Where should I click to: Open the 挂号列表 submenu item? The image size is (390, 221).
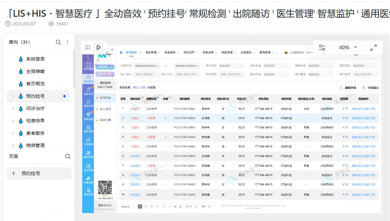(x=105, y=98)
